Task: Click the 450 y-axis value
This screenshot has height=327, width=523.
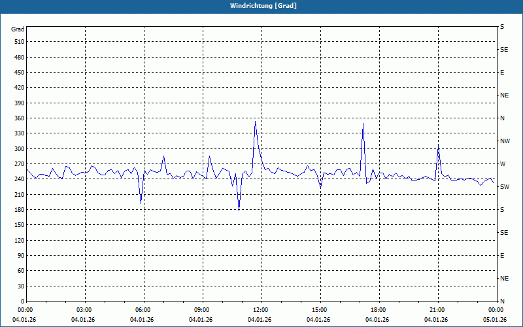Action: click(20, 73)
